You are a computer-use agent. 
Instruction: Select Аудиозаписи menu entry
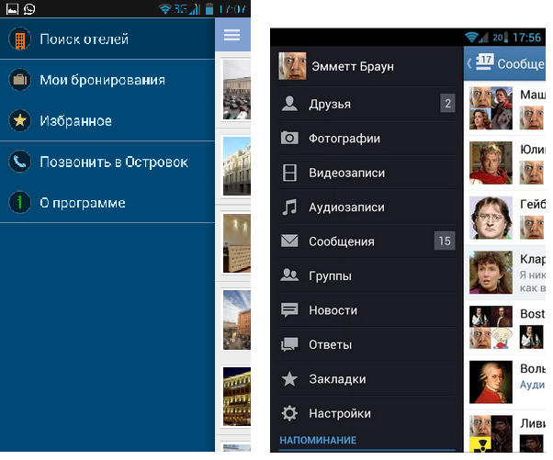(367, 207)
